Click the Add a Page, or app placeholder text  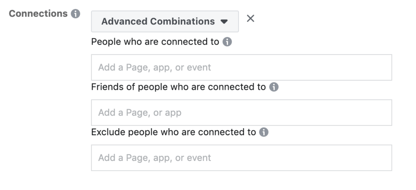(140, 113)
